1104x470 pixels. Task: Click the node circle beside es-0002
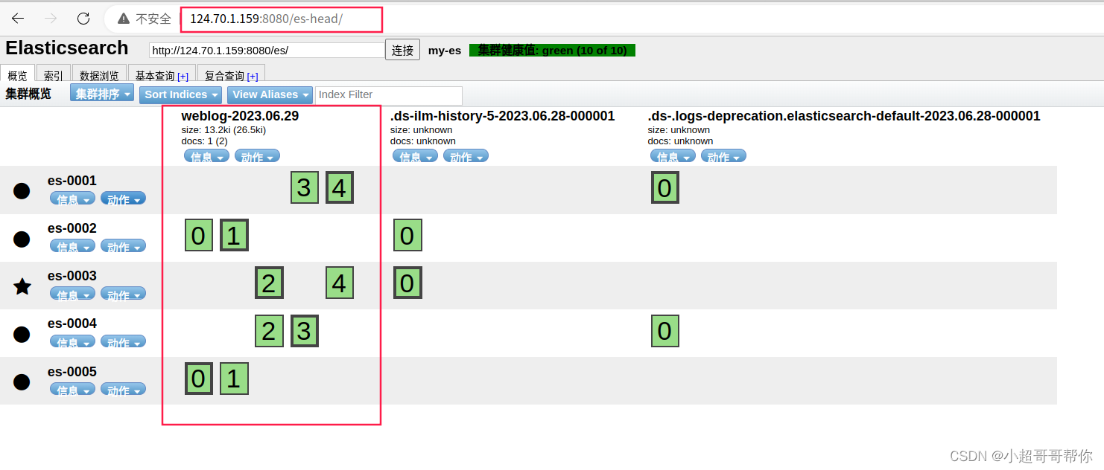[22, 238]
